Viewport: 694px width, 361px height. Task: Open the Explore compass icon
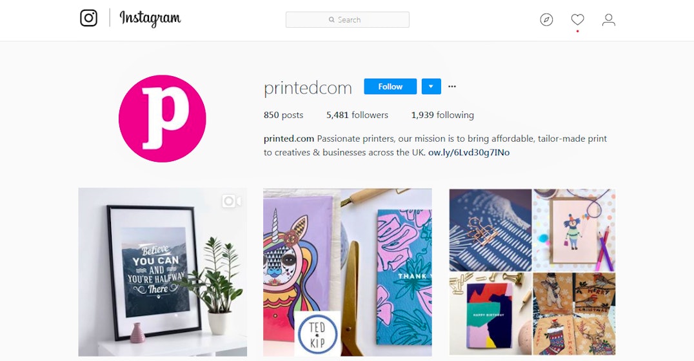546,19
